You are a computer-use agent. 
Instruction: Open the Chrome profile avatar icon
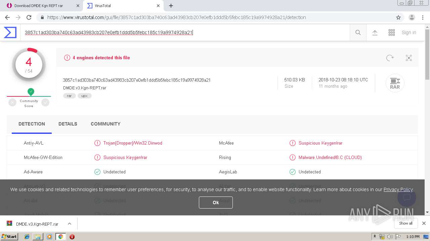pos(412,17)
